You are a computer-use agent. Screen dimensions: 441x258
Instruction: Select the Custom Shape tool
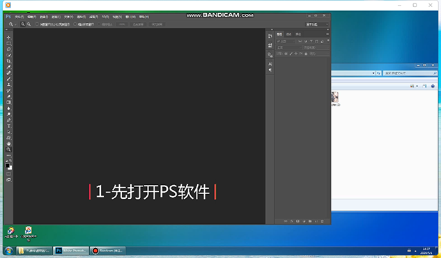coord(8,138)
